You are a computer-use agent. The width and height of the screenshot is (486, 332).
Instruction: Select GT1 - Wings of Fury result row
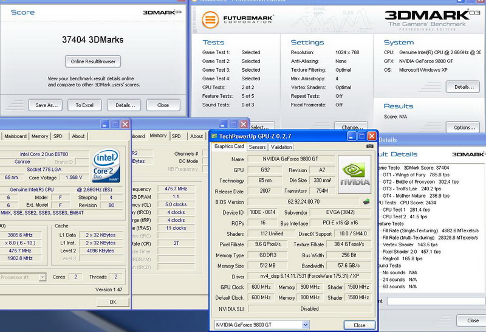[416, 175]
